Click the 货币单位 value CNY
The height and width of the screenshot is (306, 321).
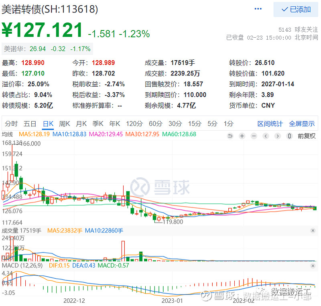(268, 105)
